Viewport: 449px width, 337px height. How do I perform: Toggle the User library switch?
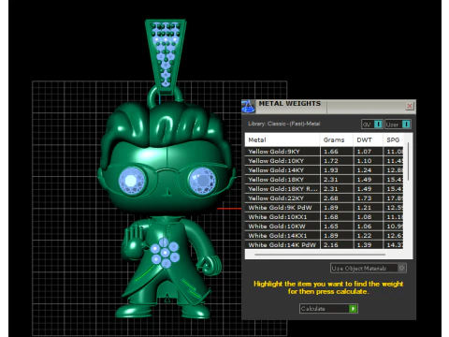tap(398, 125)
